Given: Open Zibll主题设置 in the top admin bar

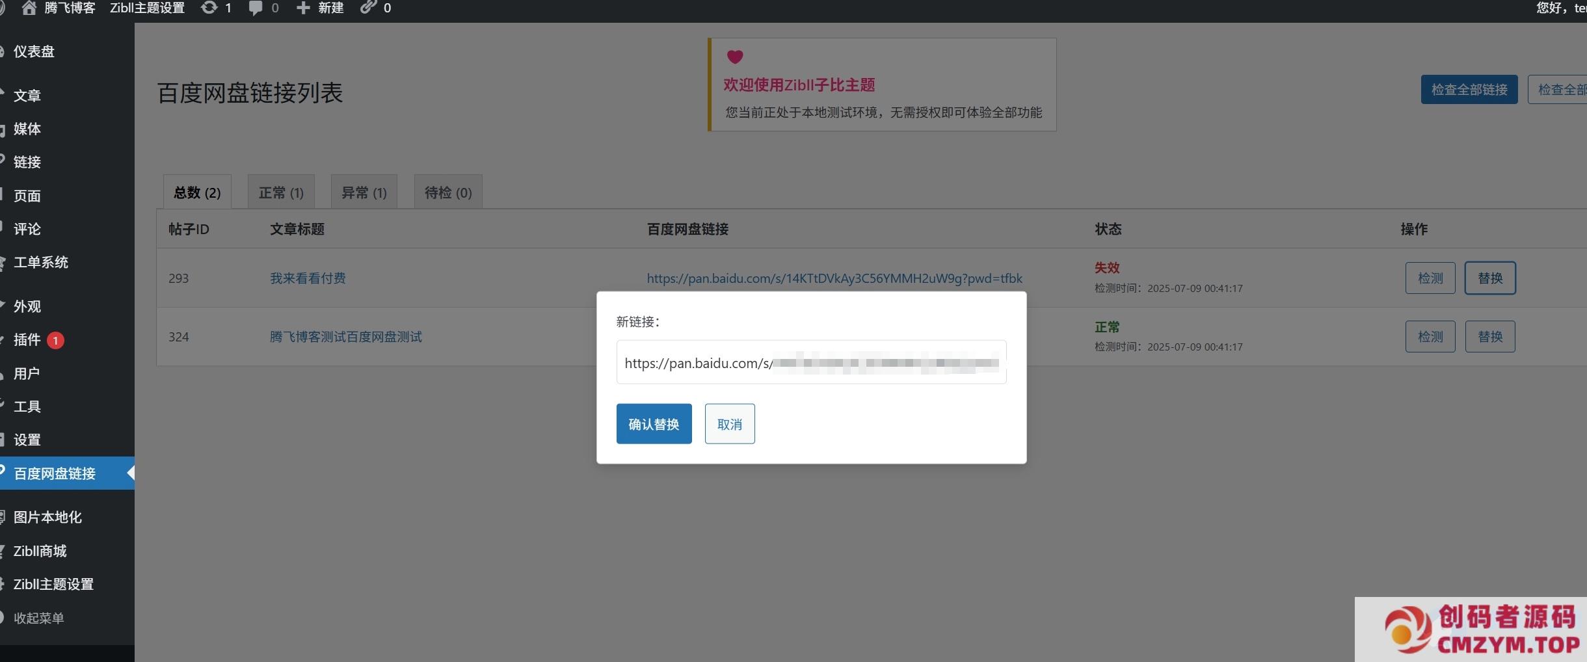Looking at the screenshot, I should click(x=147, y=8).
